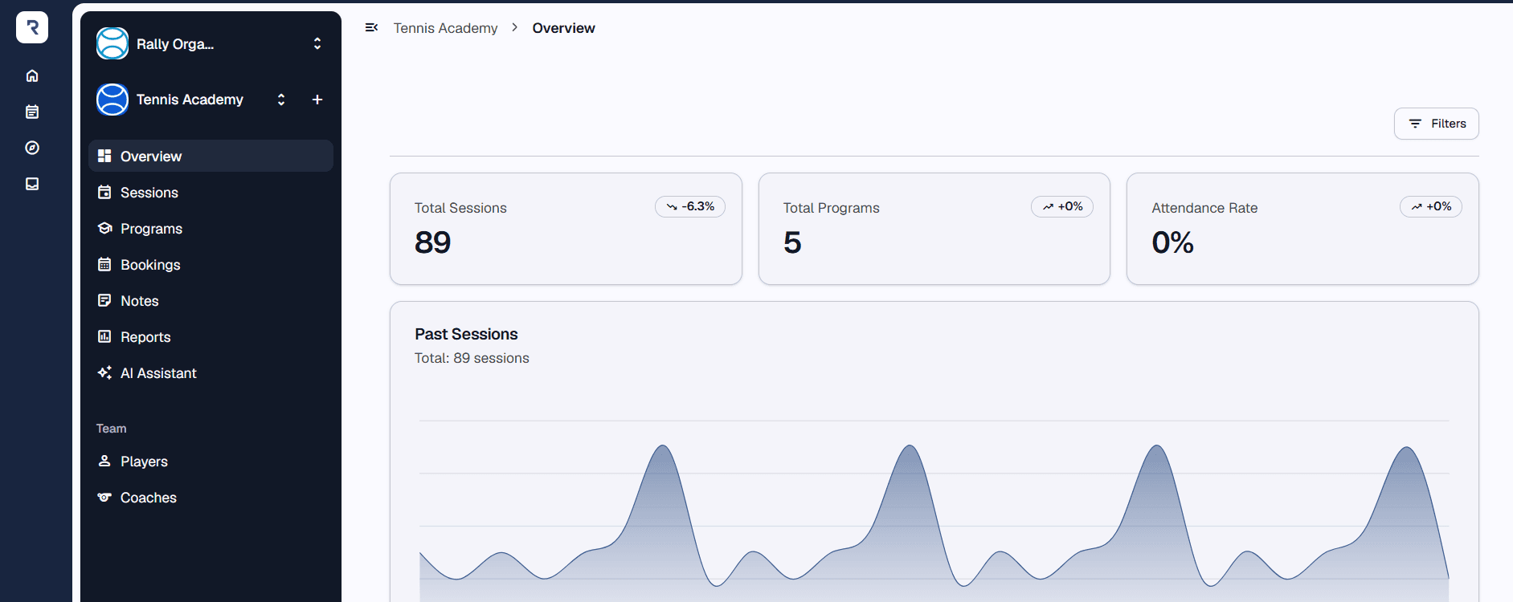Collapse the sidebar with the toggle icon
Screen dimensions: 1513x602
pyautogui.click(x=371, y=27)
